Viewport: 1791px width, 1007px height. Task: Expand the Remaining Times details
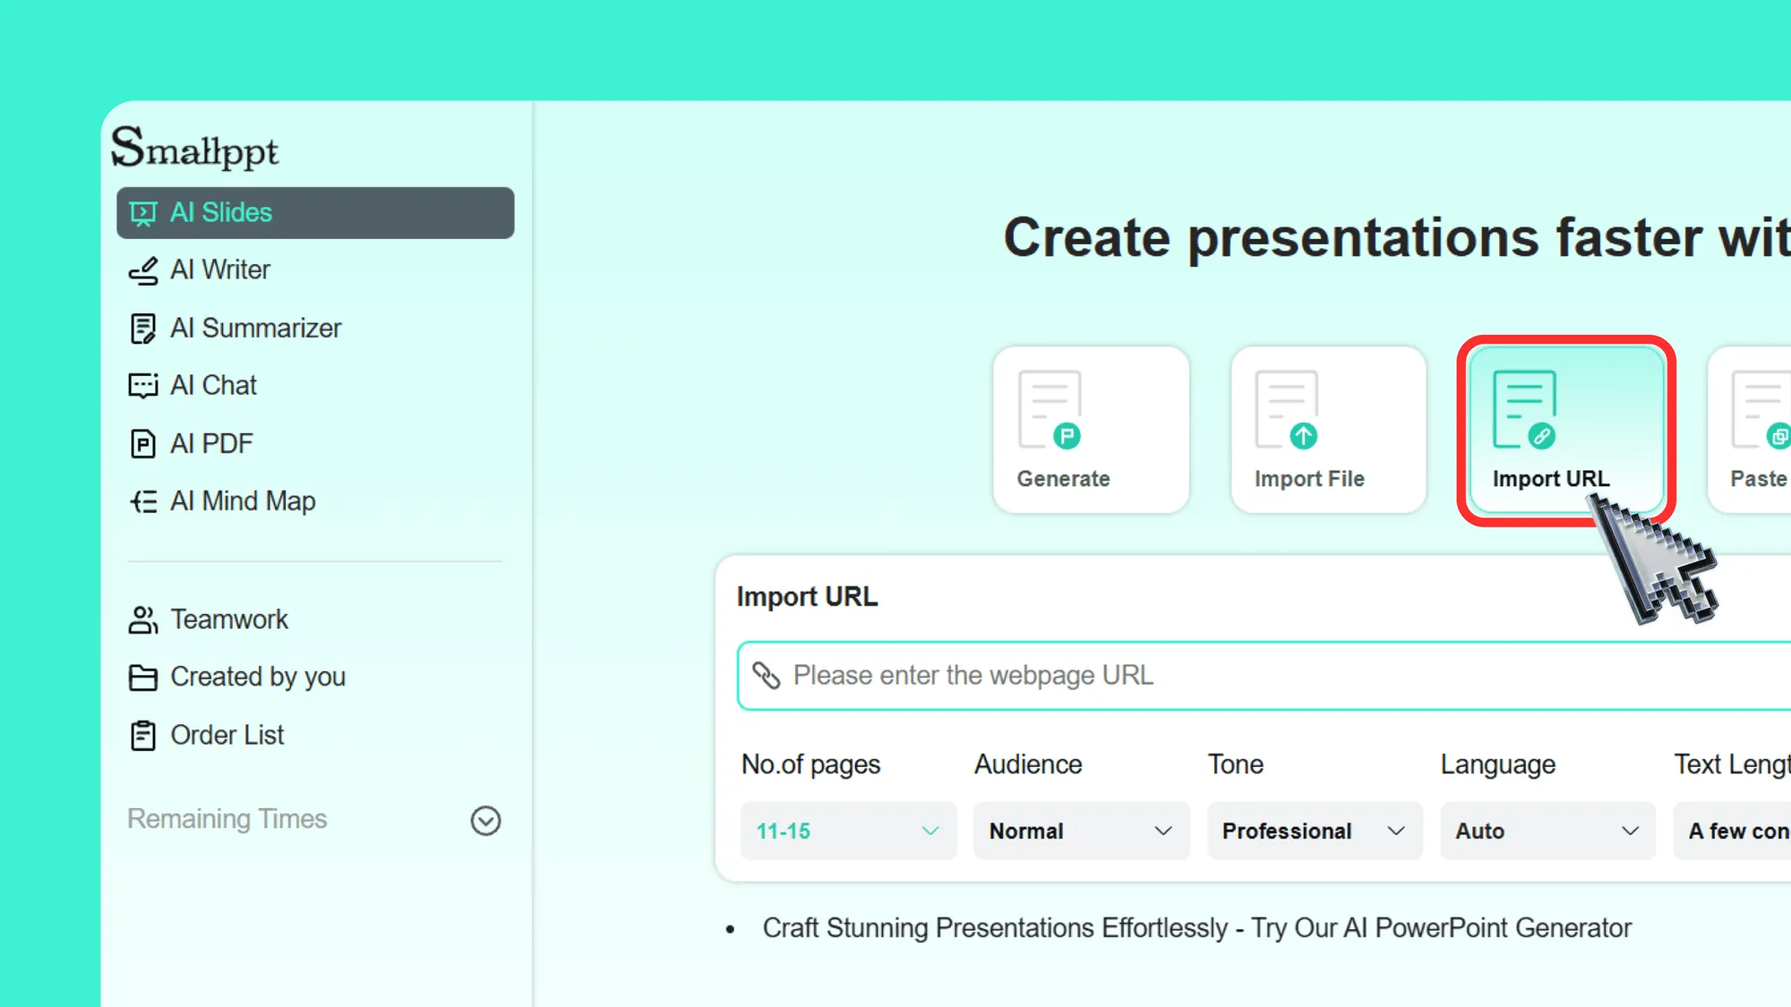click(485, 821)
